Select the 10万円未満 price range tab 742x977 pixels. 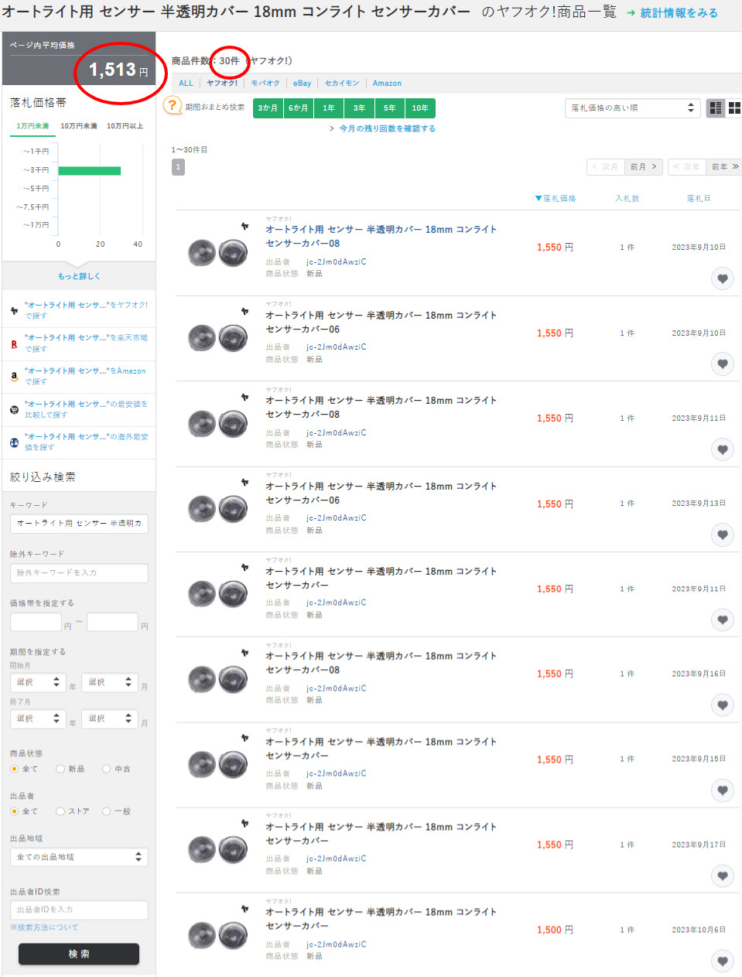tap(79, 126)
